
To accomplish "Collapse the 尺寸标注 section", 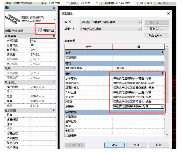I will (54, 82).
